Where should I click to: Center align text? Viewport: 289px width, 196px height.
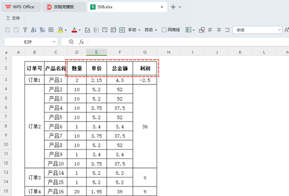coord(219,30)
